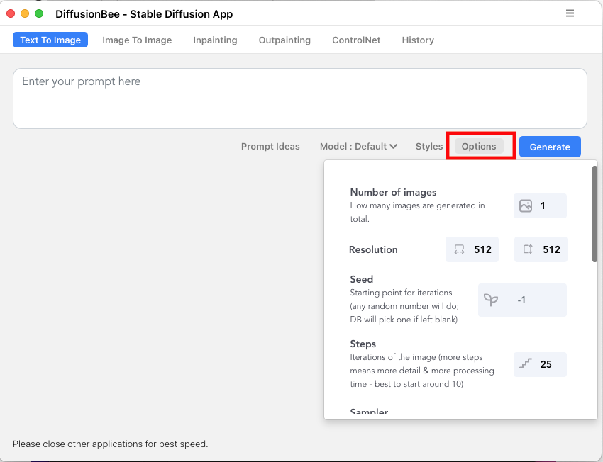
Task: Click the DiffusionBee window title text
Action: 144,14
